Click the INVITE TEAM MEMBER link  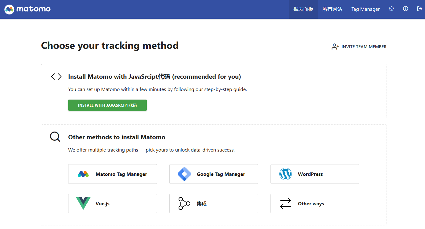[x=364, y=47]
